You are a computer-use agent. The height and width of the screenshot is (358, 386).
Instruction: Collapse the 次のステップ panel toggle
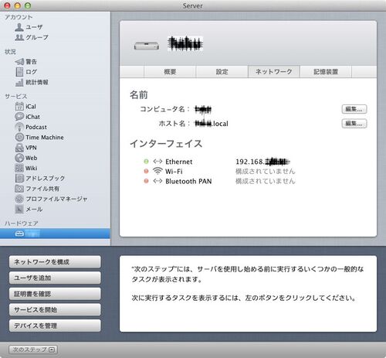coord(33,349)
